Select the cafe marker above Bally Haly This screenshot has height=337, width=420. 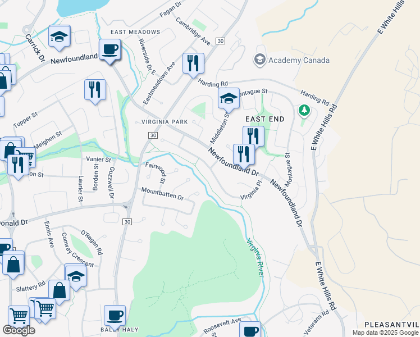point(115,317)
